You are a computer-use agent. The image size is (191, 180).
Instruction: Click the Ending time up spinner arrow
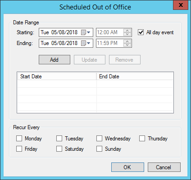point(127,41)
